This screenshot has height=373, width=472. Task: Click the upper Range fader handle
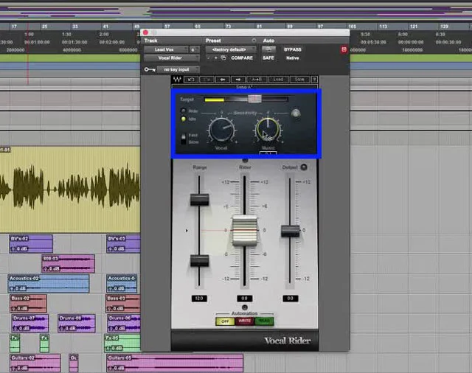point(200,200)
